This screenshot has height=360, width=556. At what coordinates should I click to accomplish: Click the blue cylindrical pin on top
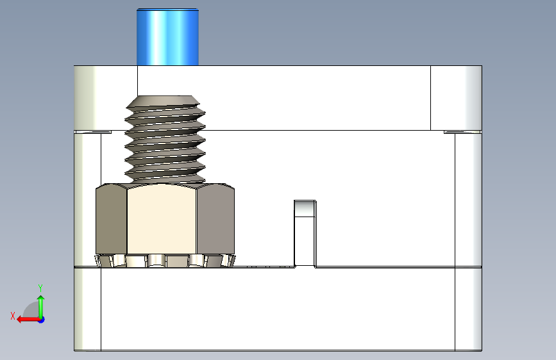168,37
